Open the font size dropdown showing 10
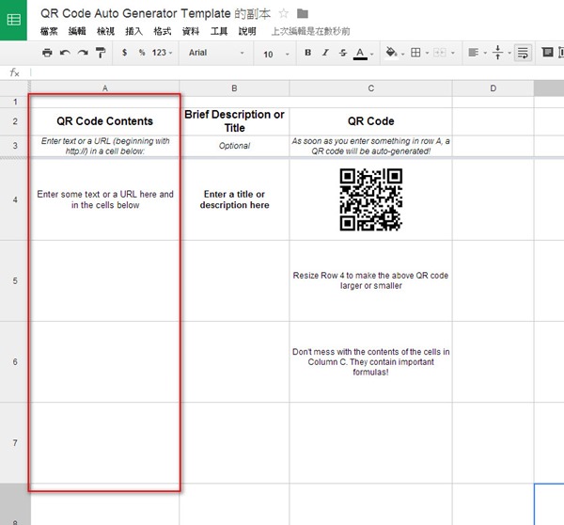 tap(274, 54)
